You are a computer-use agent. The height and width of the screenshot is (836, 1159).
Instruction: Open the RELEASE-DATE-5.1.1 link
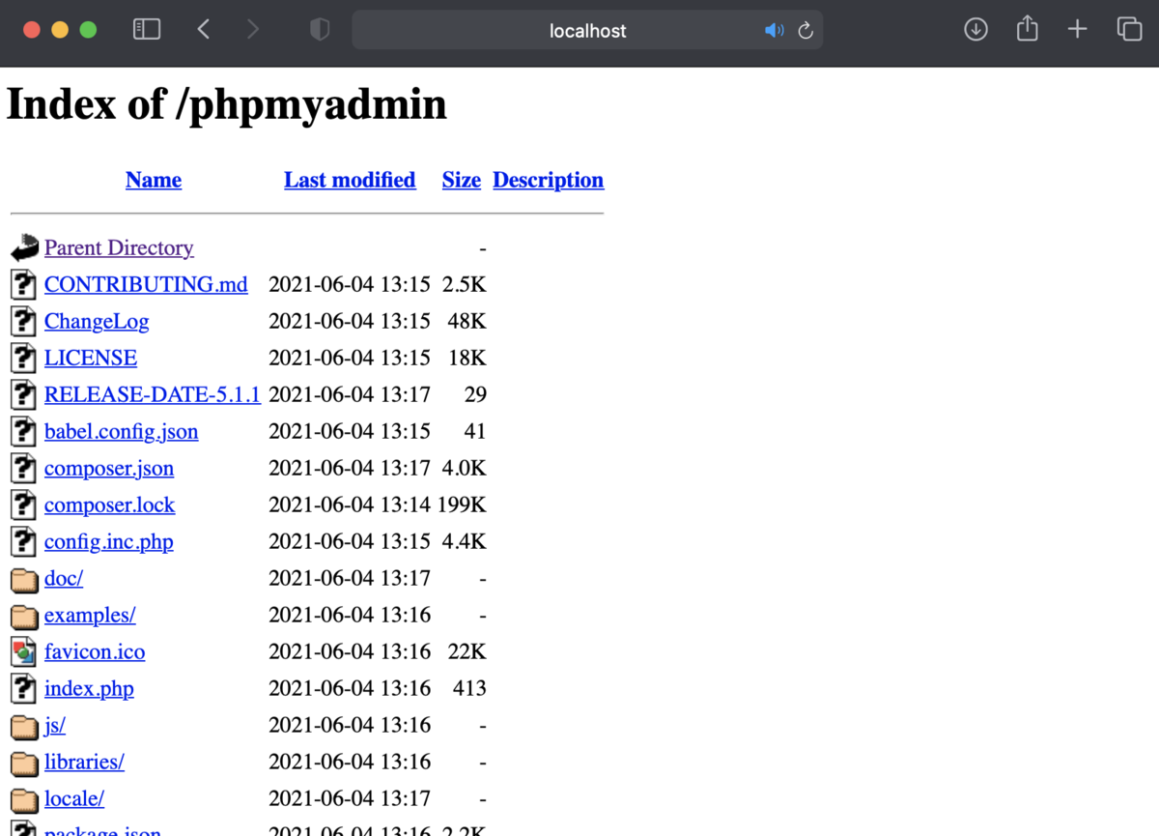click(153, 394)
